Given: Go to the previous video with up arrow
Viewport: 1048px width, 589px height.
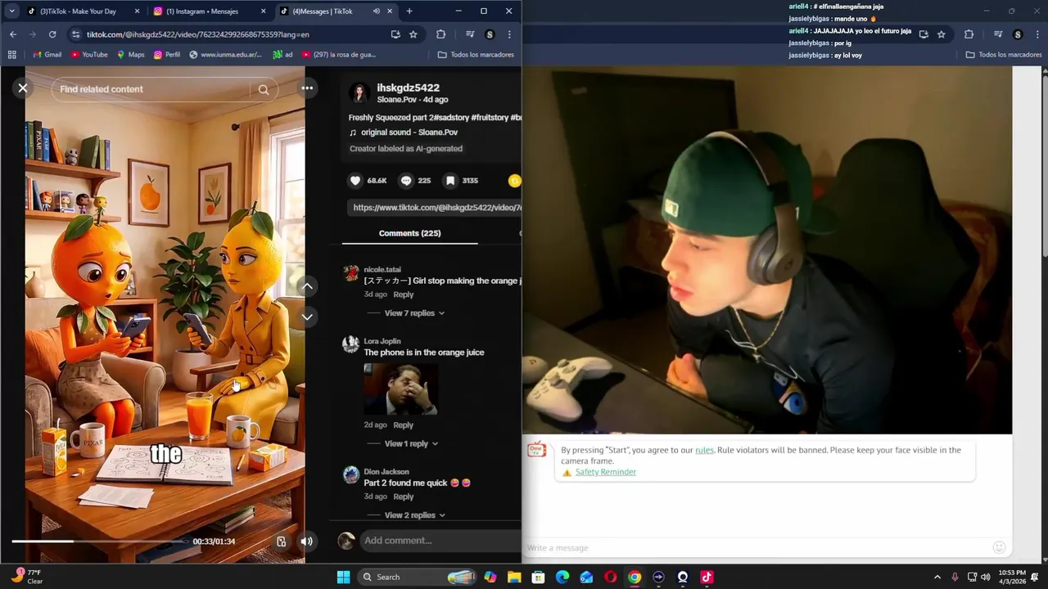Looking at the screenshot, I should point(307,286).
